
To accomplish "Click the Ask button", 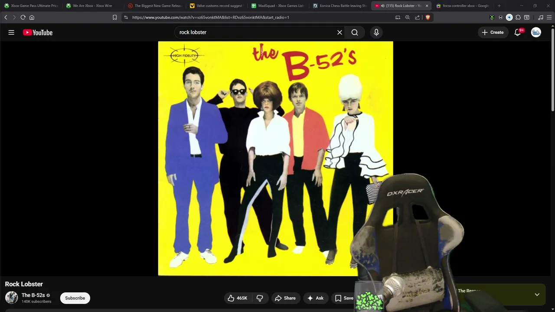I will pos(315,298).
